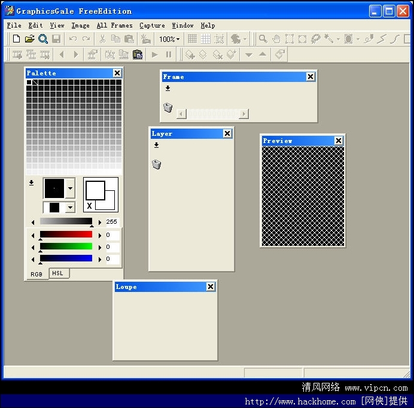Open the View menu

coord(57,25)
